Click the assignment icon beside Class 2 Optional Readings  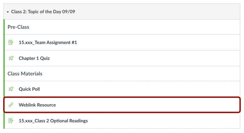point(11,121)
